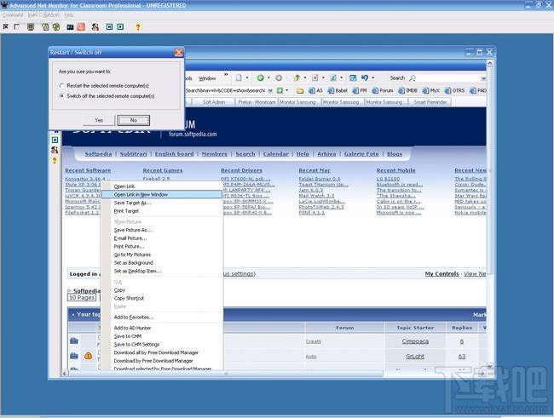Click the monitor icon in the main toolbar
The height and width of the screenshot is (418, 554).
point(31,27)
